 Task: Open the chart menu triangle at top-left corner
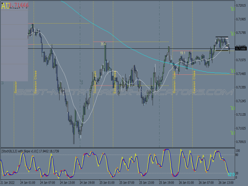(2, 3)
